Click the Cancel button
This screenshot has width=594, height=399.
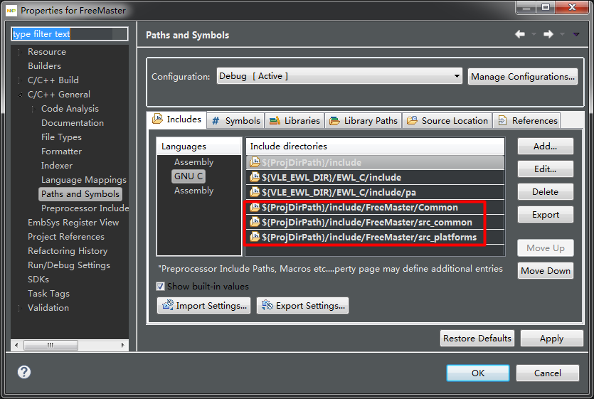pyautogui.click(x=547, y=373)
